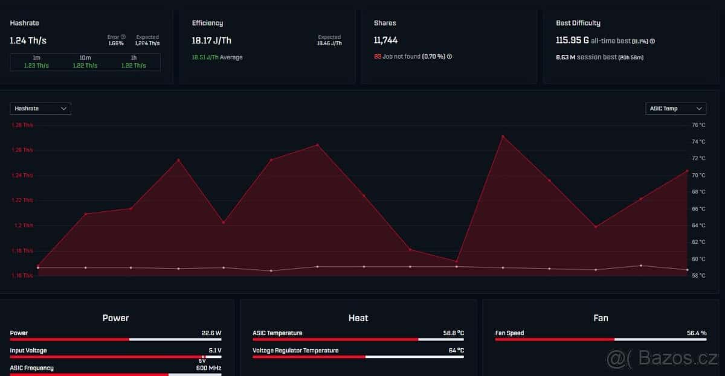The height and width of the screenshot is (376, 725).
Task: Click the Voltage Regulator Temperature bar
Action: 358,357
